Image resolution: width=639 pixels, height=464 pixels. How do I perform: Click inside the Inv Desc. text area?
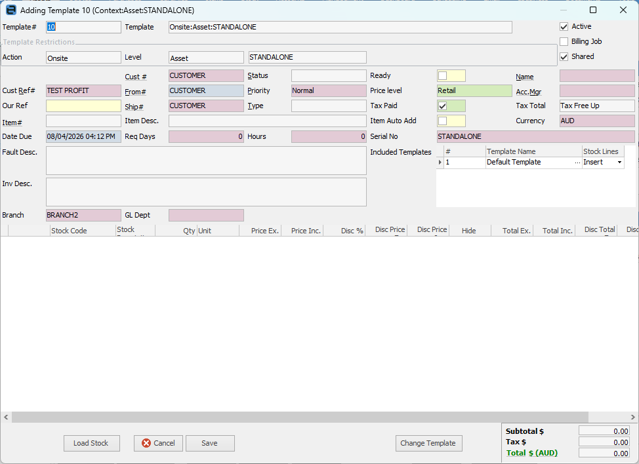tap(206, 192)
